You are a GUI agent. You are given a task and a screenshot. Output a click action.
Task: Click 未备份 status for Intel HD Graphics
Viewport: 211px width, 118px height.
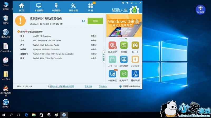coord(94,36)
